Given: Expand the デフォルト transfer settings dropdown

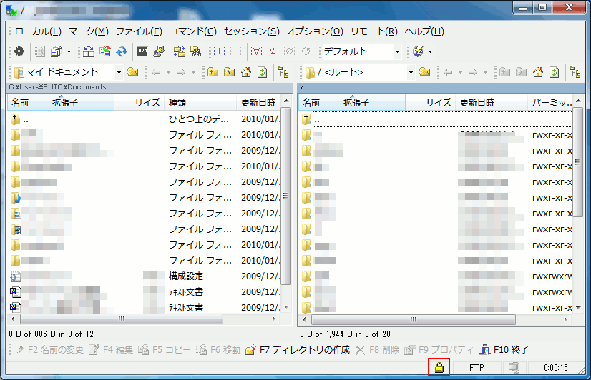Looking at the screenshot, I should pos(397,51).
